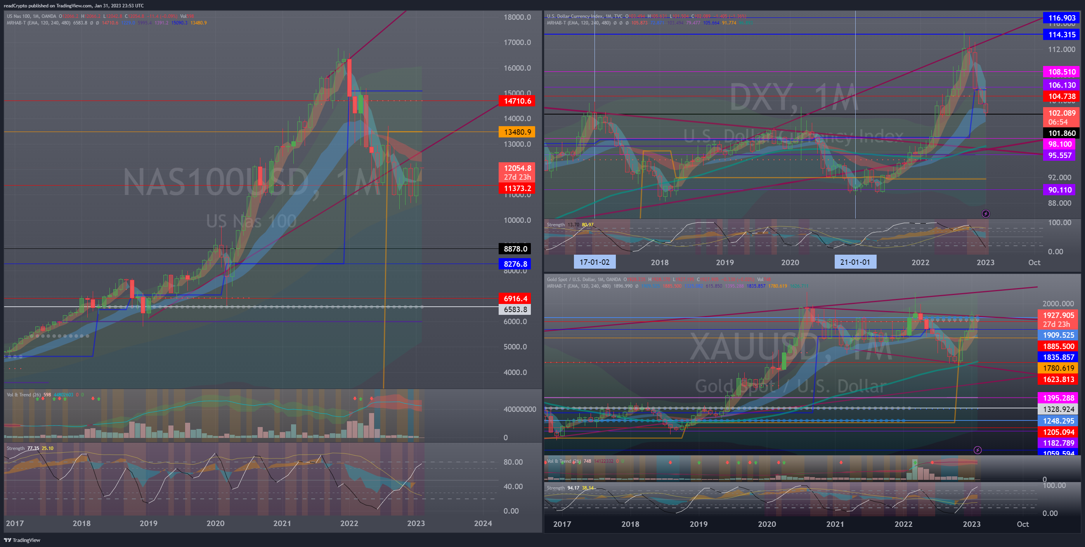Image resolution: width=1085 pixels, height=547 pixels.
Task: Click the 2000.000 tick on the Gold price axis
Action: [x=1057, y=304]
